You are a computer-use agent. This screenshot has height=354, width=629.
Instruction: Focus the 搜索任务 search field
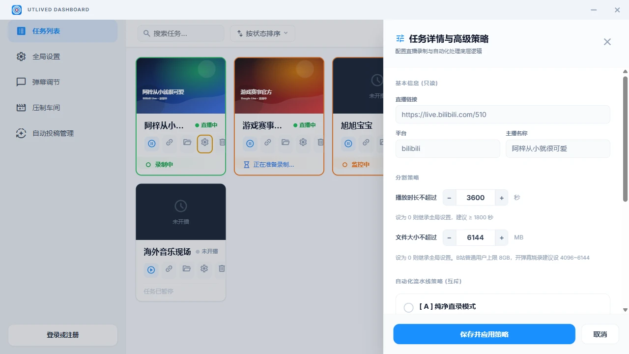pos(181,33)
